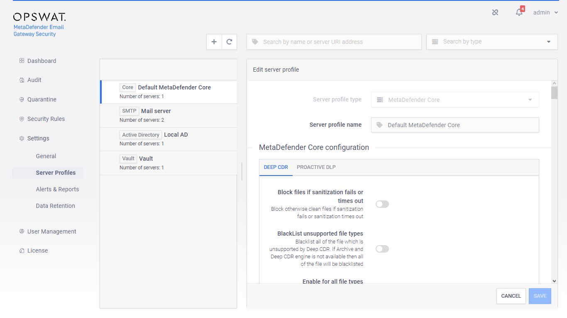Click the CANCEL button
The image size is (567, 318).
pos(511,296)
